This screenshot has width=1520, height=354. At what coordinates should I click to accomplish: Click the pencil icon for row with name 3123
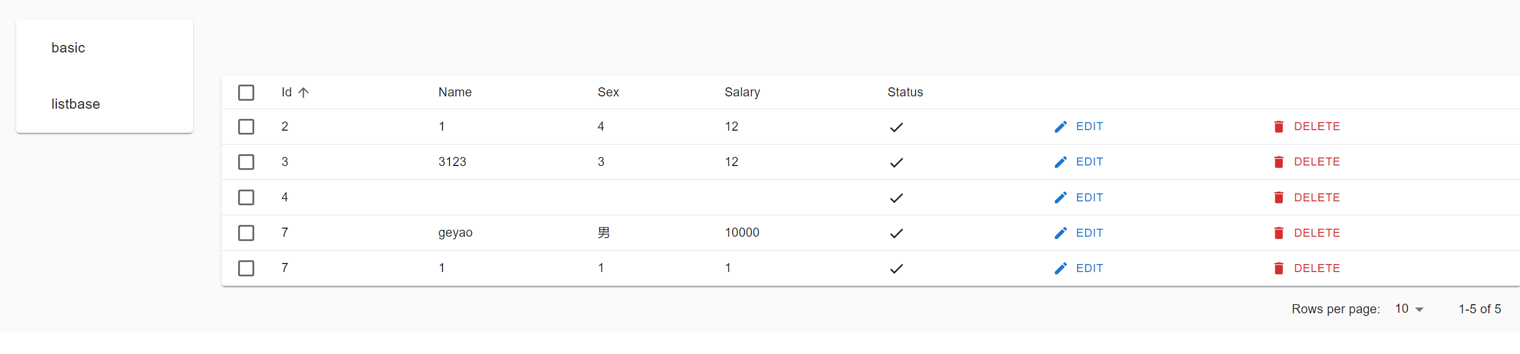[1060, 162]
